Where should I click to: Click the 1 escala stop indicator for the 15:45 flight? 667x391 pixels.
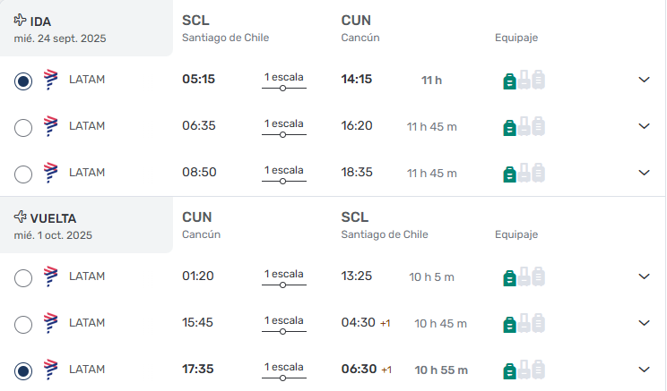[283, 325]
